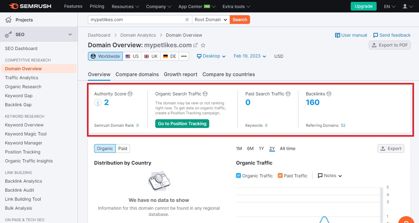Open more countries with the three-dots button
419x223 pixels.
(184, 56)
